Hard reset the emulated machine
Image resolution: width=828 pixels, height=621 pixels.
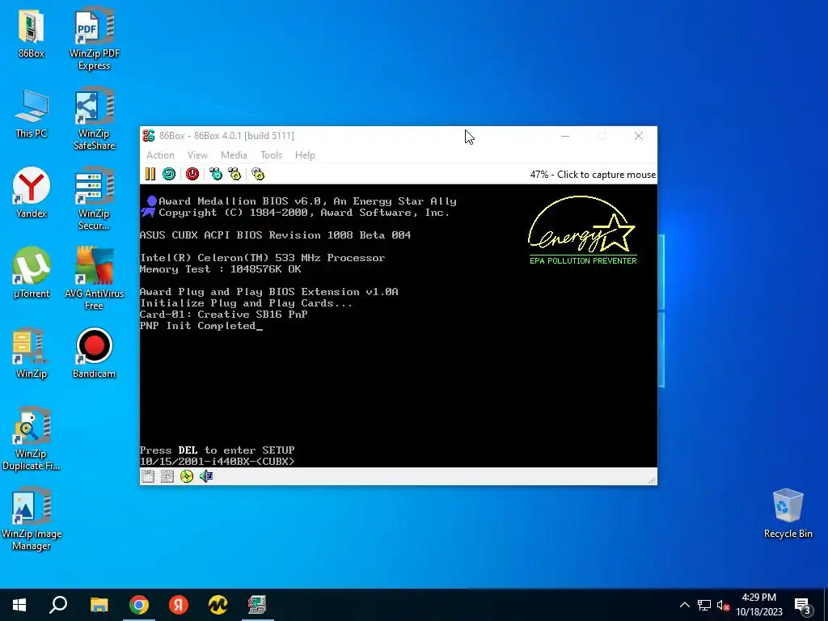[169, 174]
